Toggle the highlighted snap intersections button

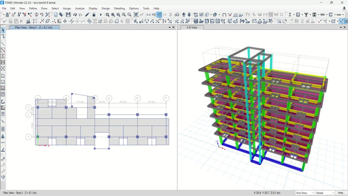(x=341, y=21)
